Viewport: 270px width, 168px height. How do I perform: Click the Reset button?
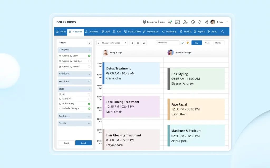66,143
